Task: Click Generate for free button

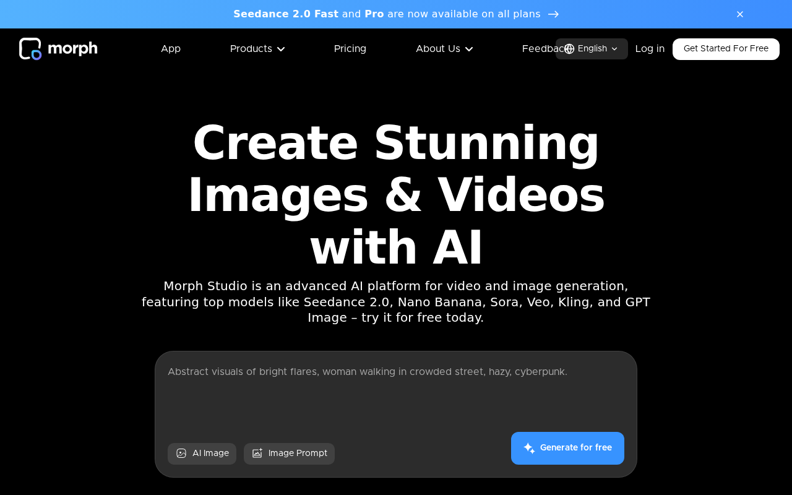Action: [567, 448]
